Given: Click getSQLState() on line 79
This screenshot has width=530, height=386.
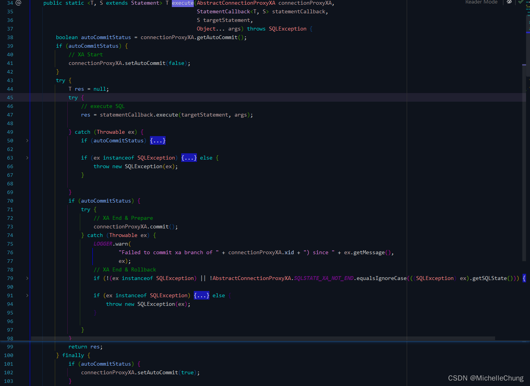Looking at the screenshot, I should (x=493, y=278).
